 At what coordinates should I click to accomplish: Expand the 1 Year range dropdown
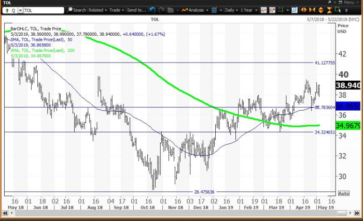(245, 10)
